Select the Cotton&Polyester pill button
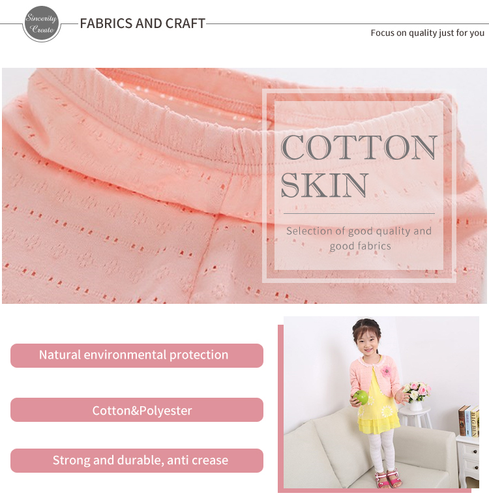Viewport: 489px width, 504px height. tap(137, 410)
